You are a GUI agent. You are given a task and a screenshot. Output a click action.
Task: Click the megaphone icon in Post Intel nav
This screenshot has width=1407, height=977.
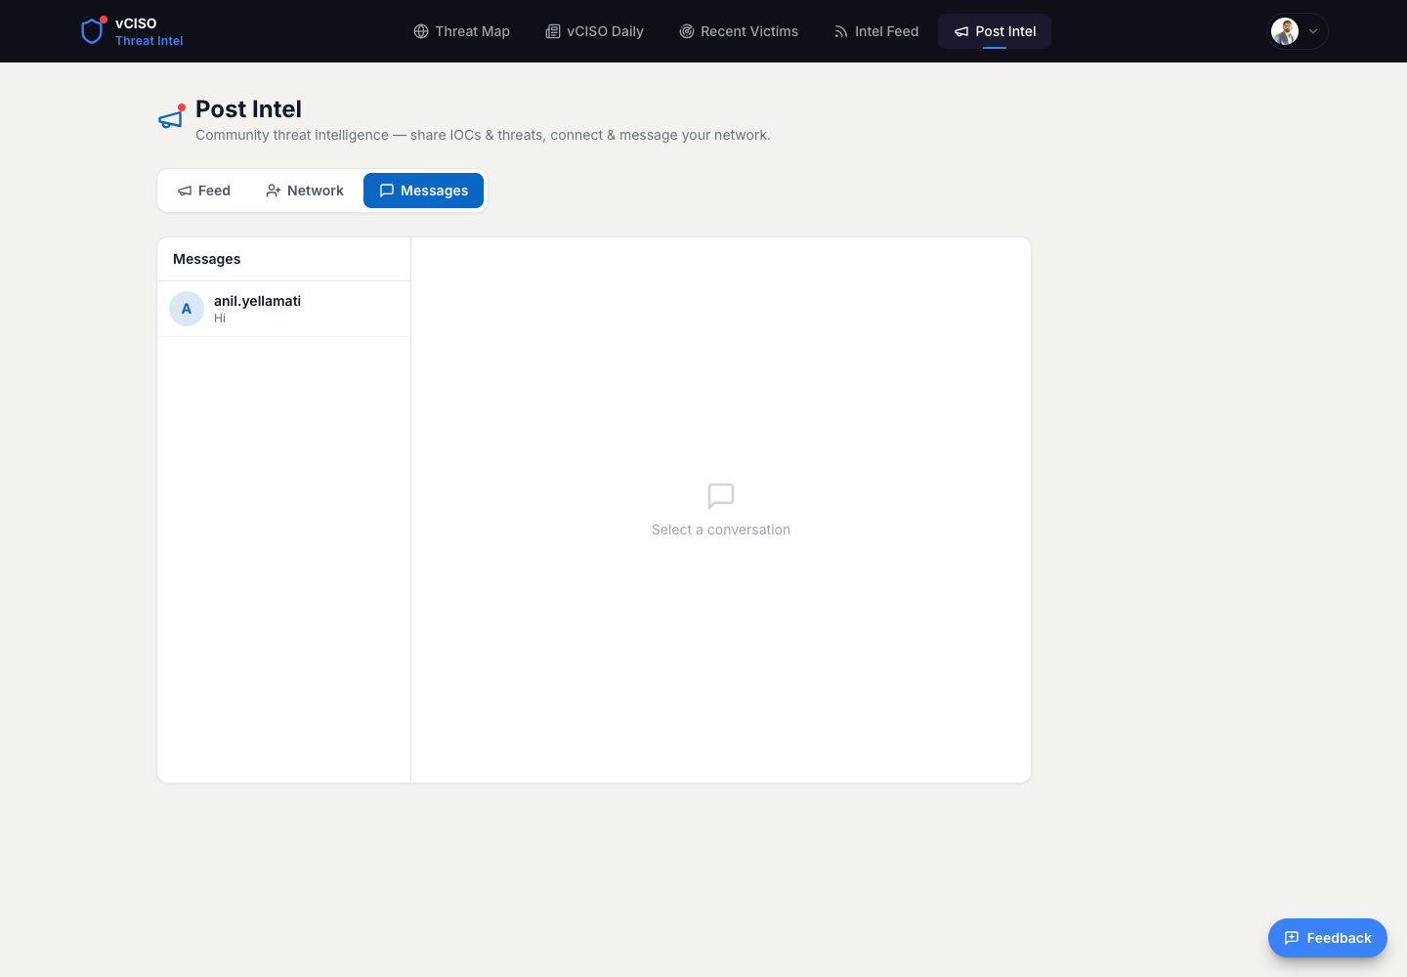click(961, 31)
